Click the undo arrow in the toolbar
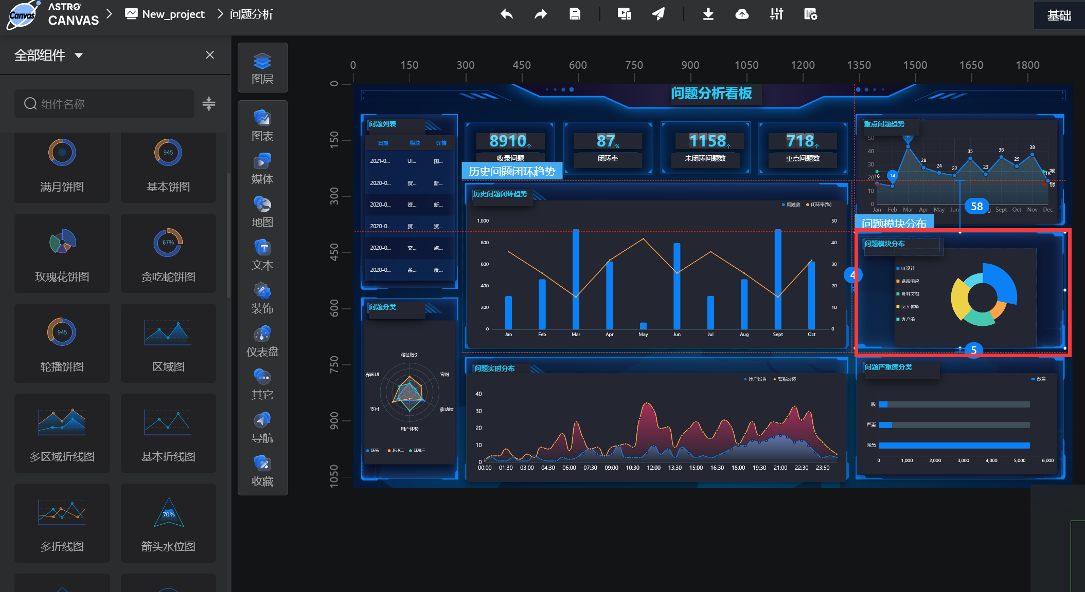 (x=507, y=14)
